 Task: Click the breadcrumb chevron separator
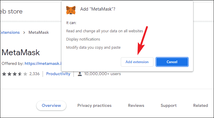(24, 33)
